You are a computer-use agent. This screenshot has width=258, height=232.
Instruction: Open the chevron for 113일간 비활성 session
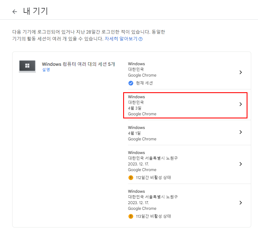(241, 202)
